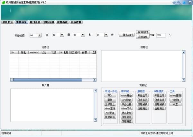This screenshot has width=193, height=137.
Task: Open the month dropdown showing 06
Action: click(40, 35)
